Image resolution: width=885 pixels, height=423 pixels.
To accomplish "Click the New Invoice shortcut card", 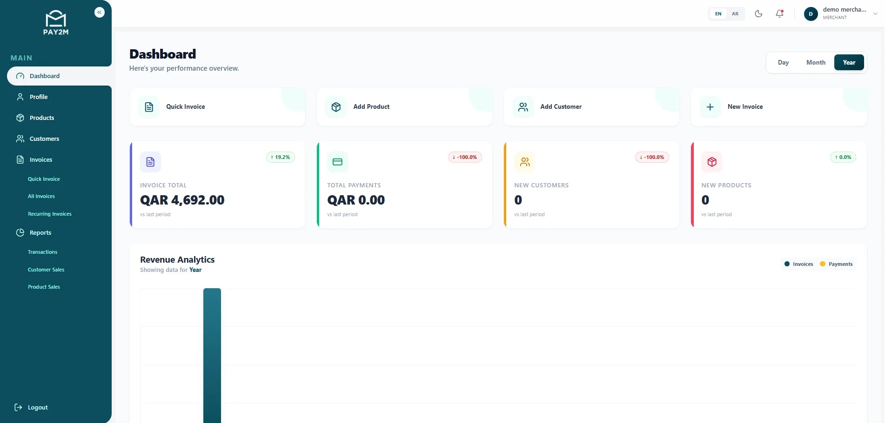I will (779, 107).
